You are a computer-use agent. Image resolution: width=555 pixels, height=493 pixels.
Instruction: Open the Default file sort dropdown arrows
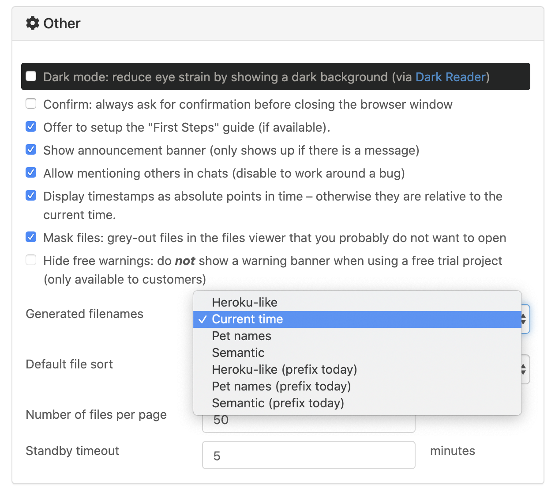point(524,369)
